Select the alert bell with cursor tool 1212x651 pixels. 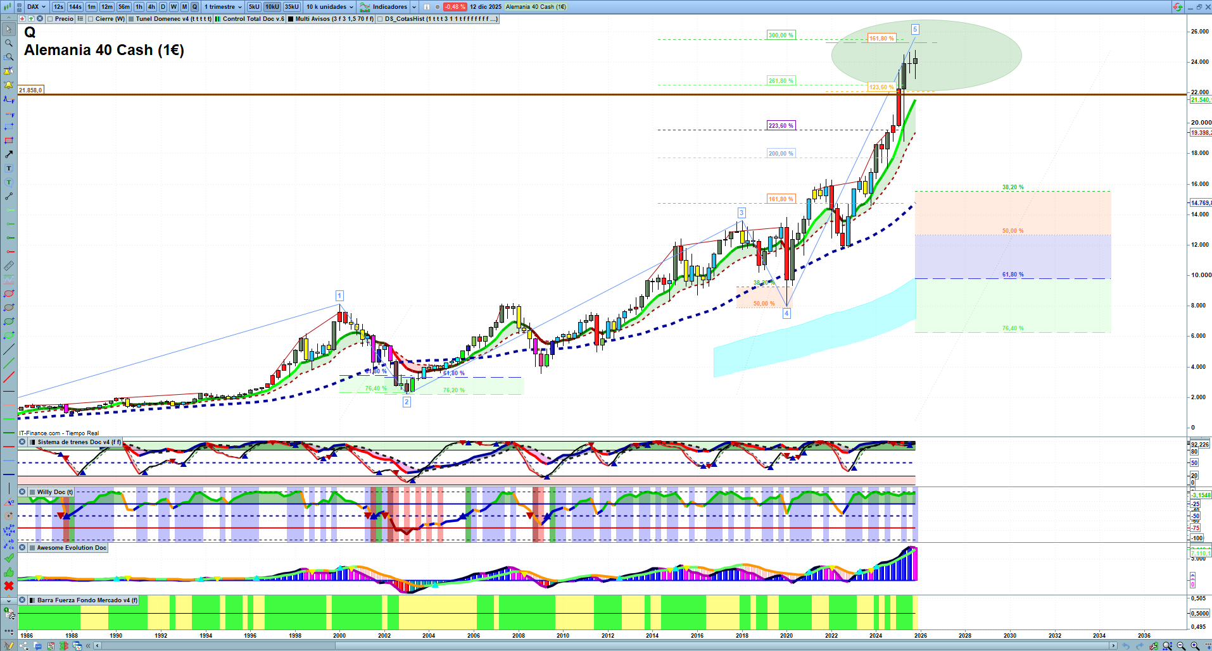pos(9,71)
